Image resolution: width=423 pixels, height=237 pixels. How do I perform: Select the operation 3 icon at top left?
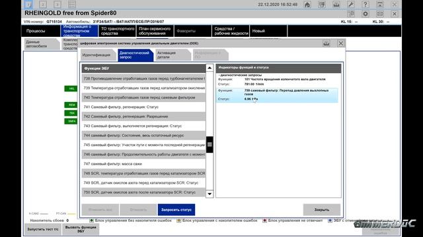58,5
